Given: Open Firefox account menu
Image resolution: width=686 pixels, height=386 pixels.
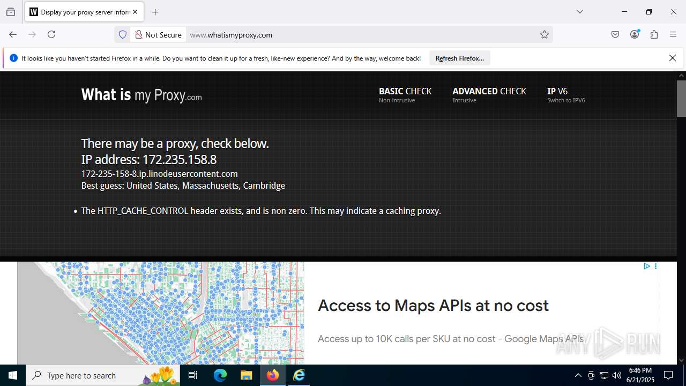Looking at the screenshot, I should [x=635, y=34].
